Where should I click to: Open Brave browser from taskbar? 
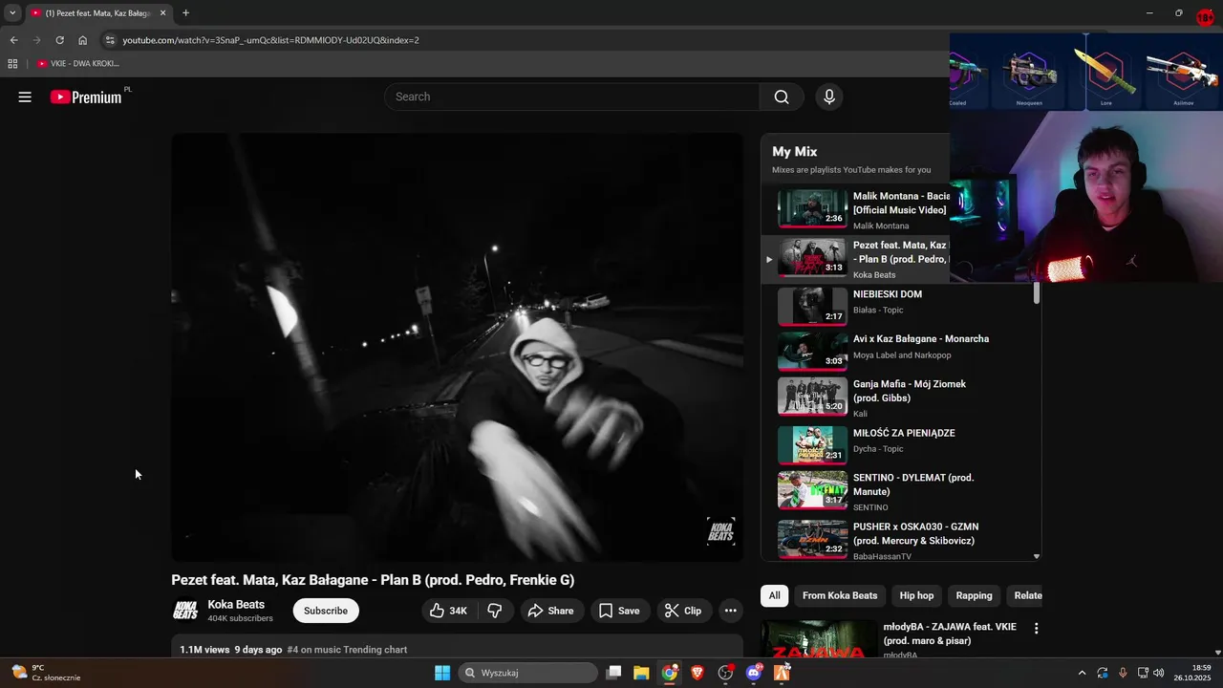pos(697,673)
